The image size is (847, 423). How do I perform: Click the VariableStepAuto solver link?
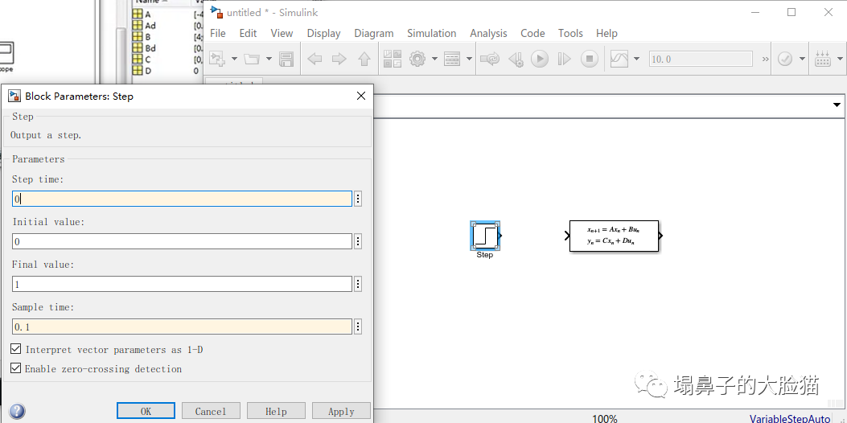(789, 418)
